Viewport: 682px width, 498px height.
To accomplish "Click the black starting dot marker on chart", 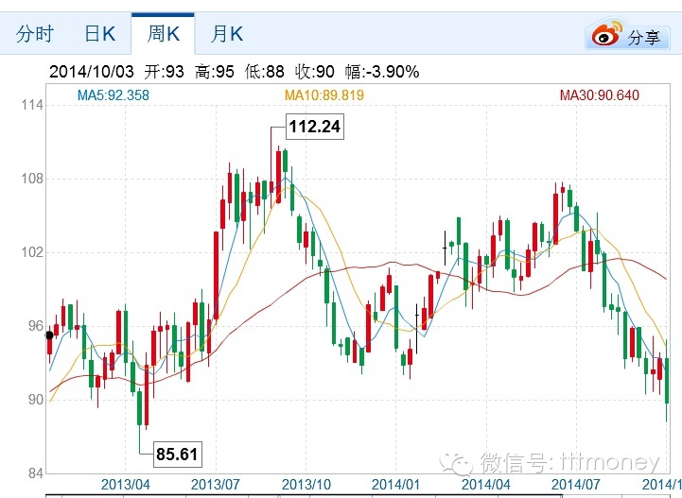I will tap(49, 335).
